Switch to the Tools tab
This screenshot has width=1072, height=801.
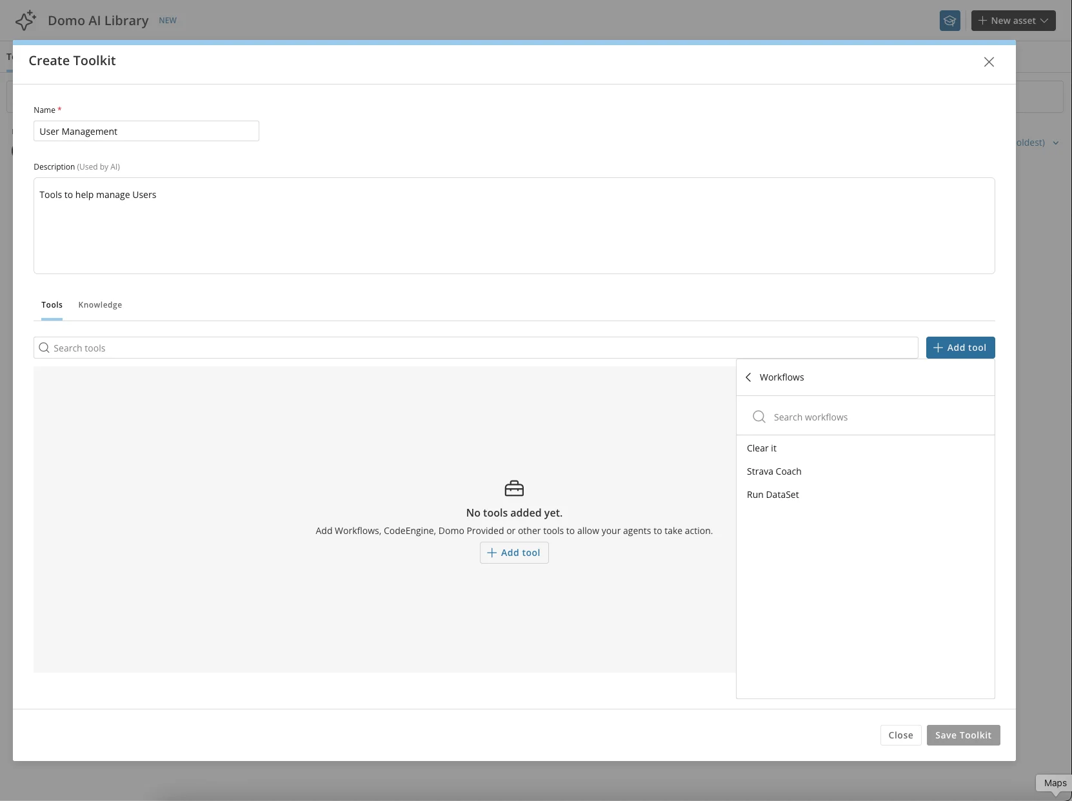52,305
